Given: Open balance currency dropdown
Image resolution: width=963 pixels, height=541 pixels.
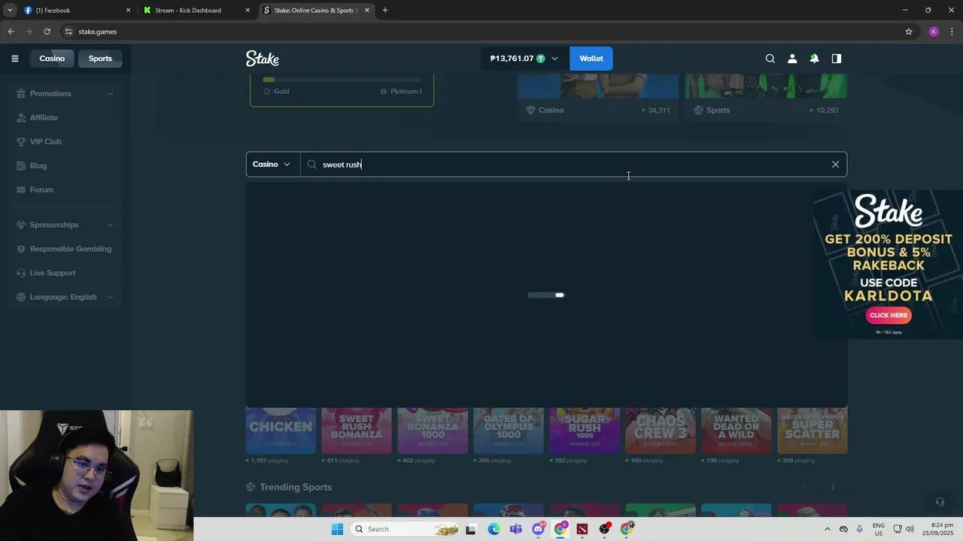Looking at the screenshot, I should click(525, 59).
